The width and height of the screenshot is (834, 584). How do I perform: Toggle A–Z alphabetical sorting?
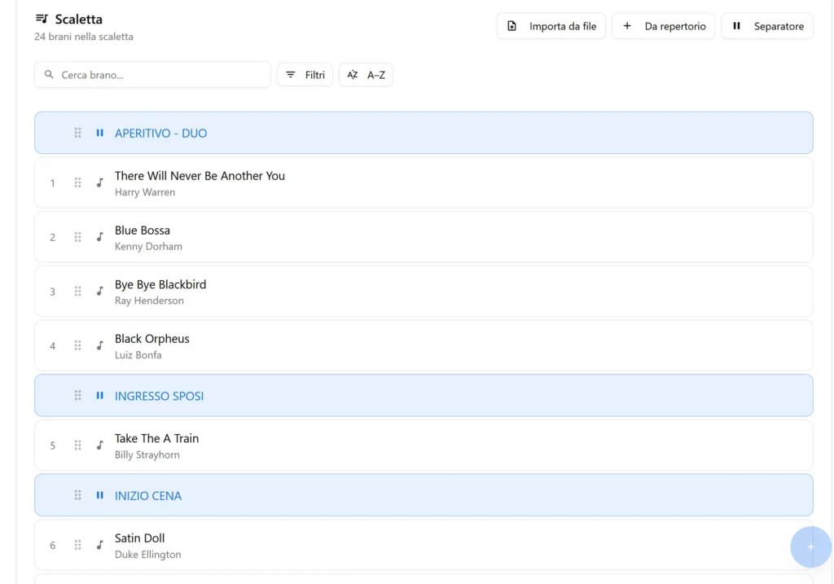click(x=366, y=75)
